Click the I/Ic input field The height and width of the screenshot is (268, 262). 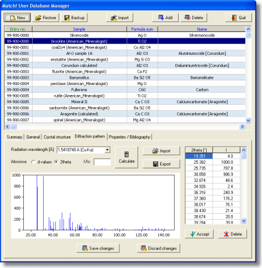[x=102, y=162]
